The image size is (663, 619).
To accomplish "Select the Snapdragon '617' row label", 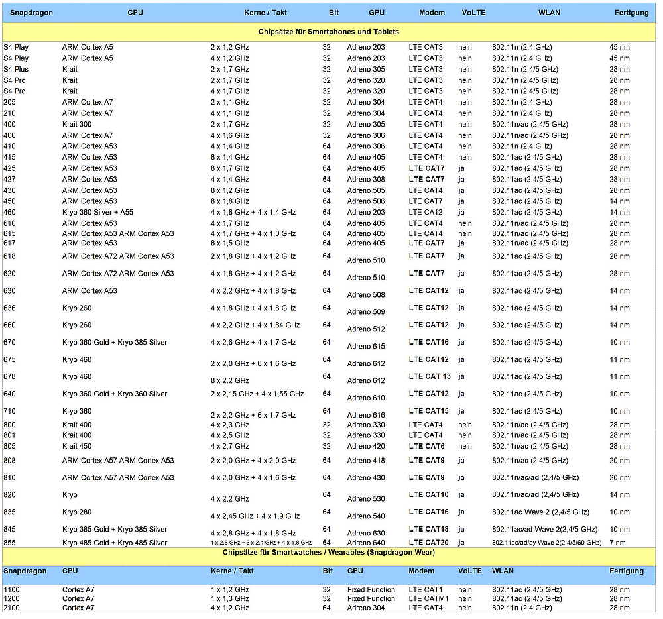I will point(9,243).
